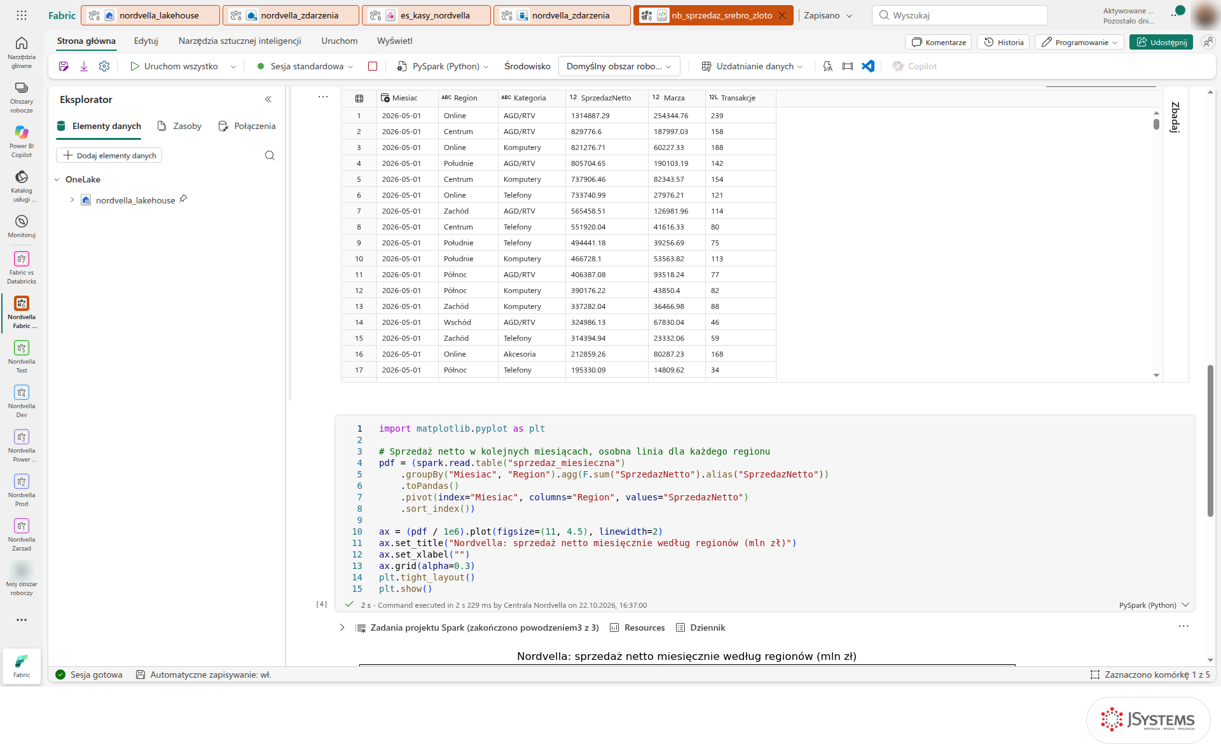1221x754 pixels.
Task: Open the Uruchom wszystko dropdown arrow
Action: pyautogui.click(x=233, y=67)
